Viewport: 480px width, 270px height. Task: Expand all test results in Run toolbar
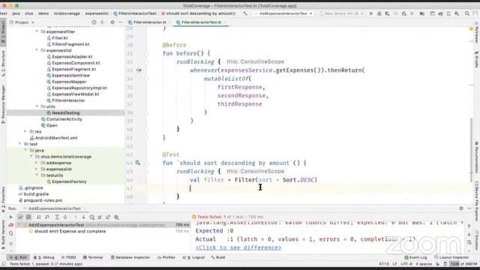pyautogui.click(x=57, y=217)
